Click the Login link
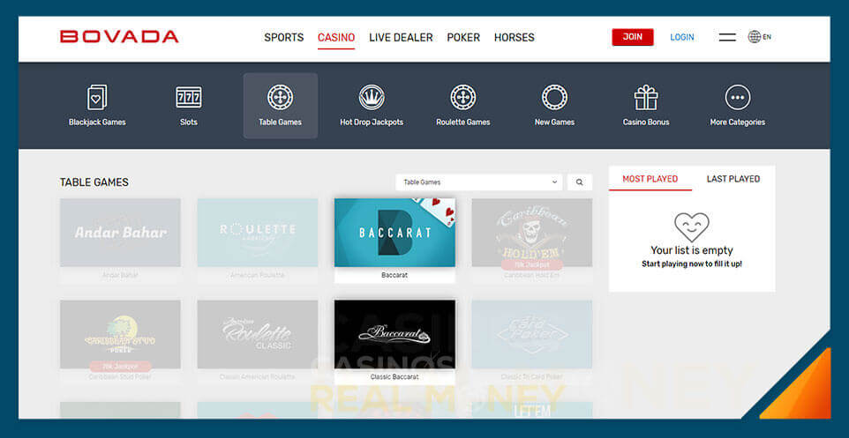This screenshot has width=849, height=438. pos(681,37)
